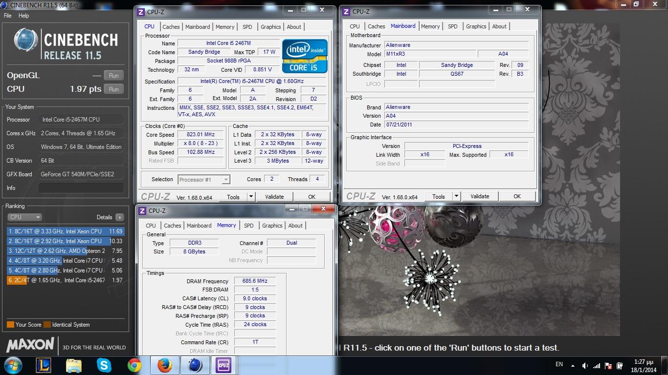
Task: Select the 3.20 GHz Core i7 ranking row
Action: (x=66, y=261)
